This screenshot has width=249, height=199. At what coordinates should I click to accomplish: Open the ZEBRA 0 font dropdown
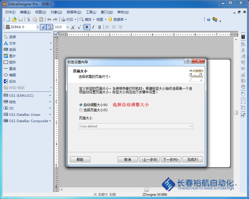38,27
